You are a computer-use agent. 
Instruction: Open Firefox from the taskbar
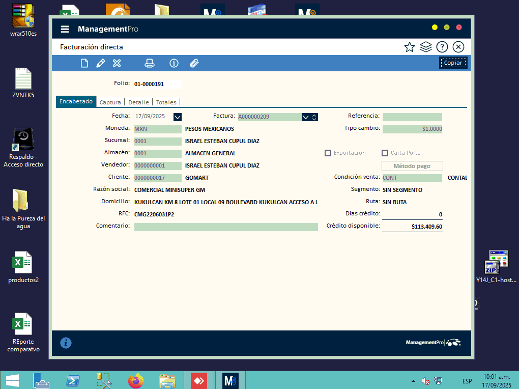click(136, 380)
